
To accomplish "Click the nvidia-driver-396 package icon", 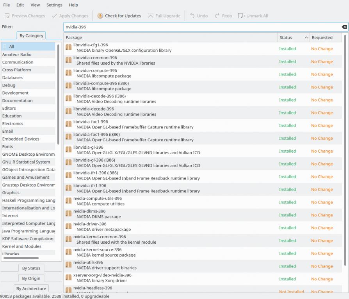I will (69, 226).
